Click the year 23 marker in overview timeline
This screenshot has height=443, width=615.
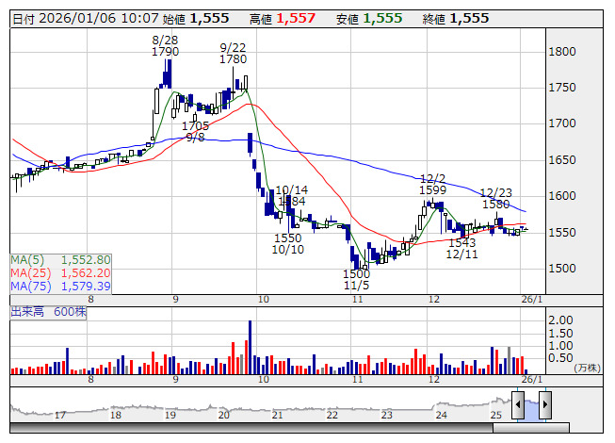coord(387,415)
